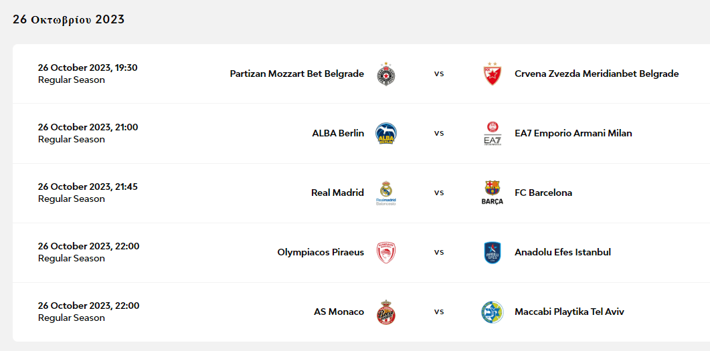Open the Maccabi Playtika Tel Aviv link
The width and height of the screenshot is (710, 351).
[x=569, y=312]
